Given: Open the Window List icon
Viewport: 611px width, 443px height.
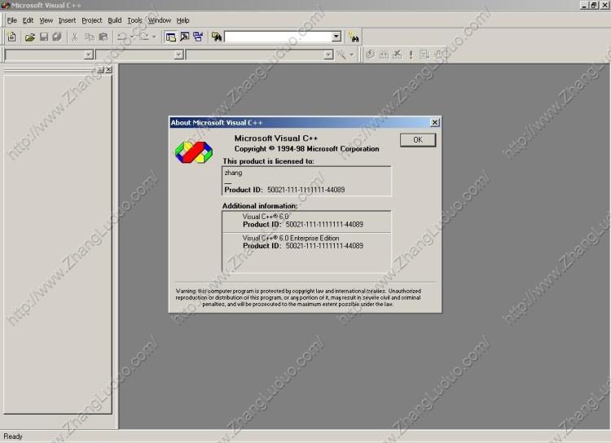Looking at the screenshot, I should click(x=198, y=37).
